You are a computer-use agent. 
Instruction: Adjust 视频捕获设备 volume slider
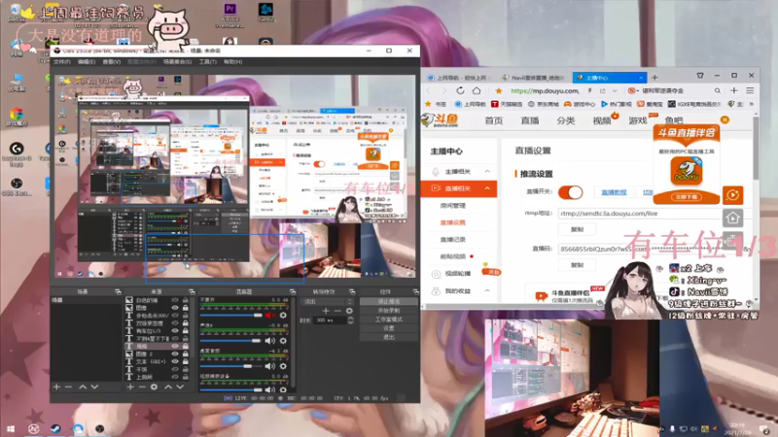230,389
